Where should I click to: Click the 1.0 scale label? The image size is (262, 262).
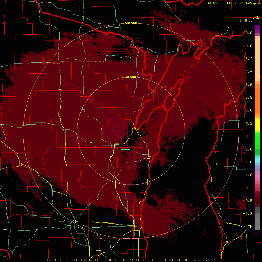(249, 175)
